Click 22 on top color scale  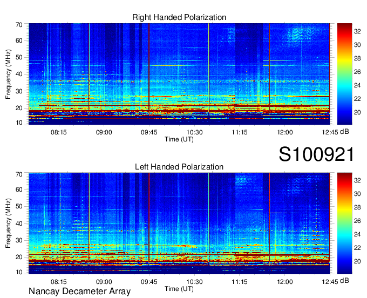[x=357, y=99]
